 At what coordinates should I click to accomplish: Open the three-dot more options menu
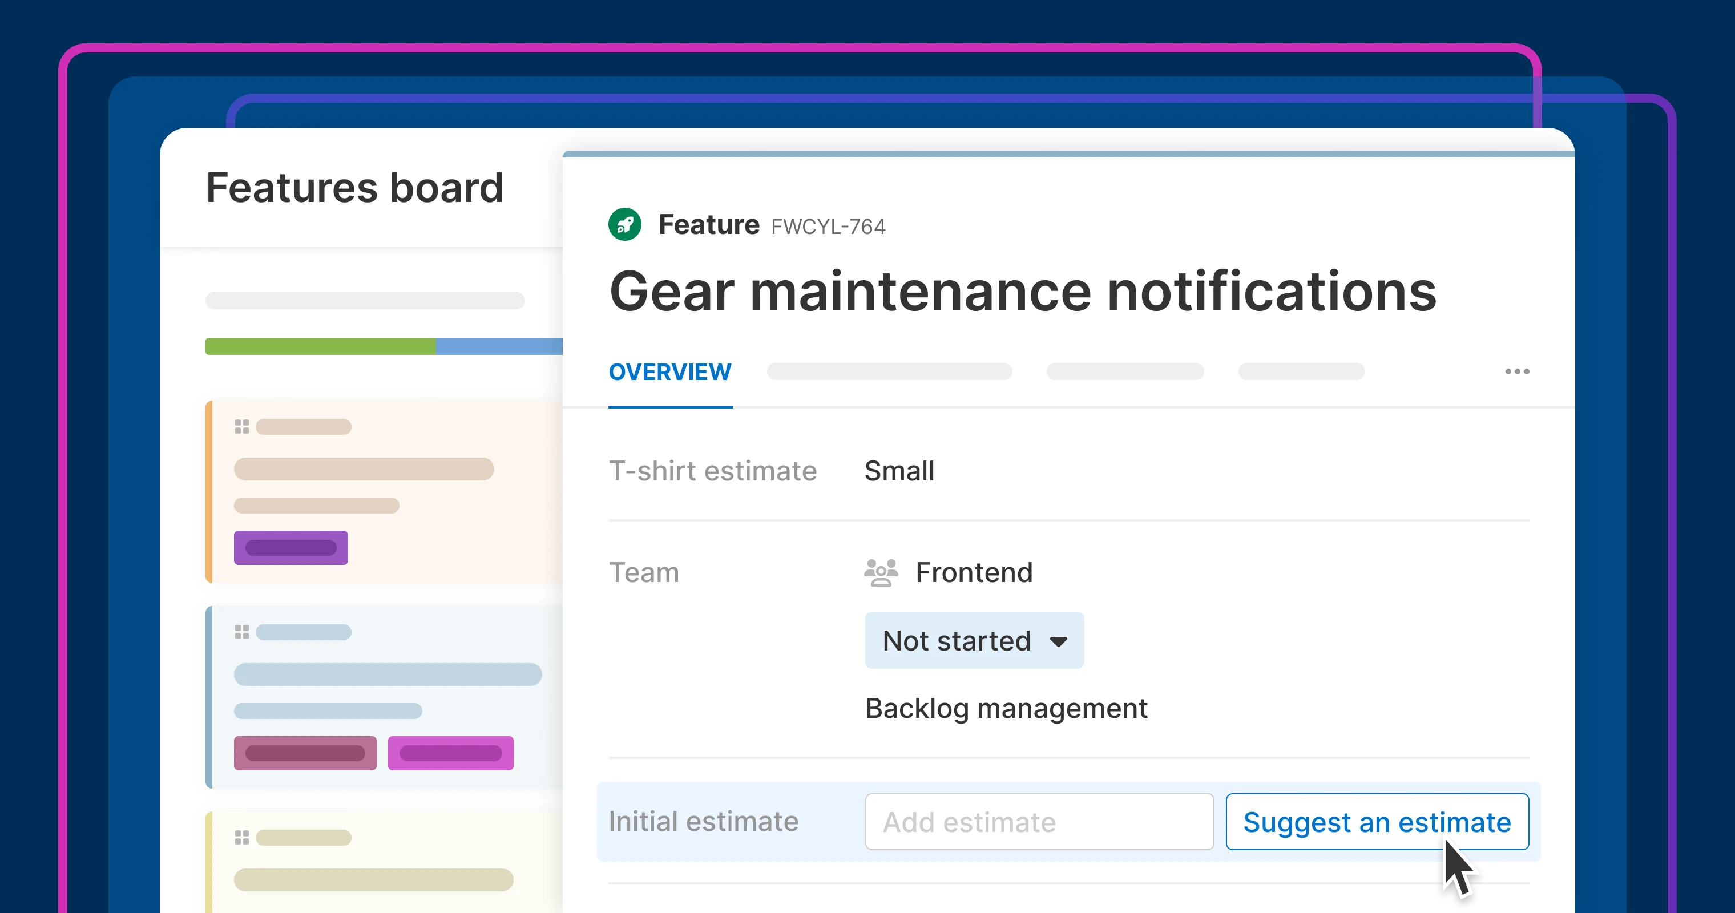click(1517, 371)
